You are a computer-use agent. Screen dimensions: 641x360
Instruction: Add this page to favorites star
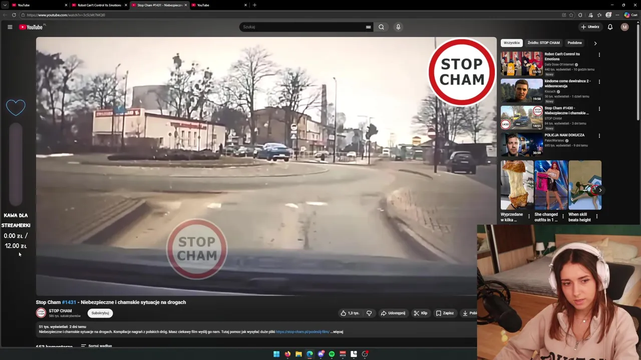pyautogui.click(x=571, y=15)
